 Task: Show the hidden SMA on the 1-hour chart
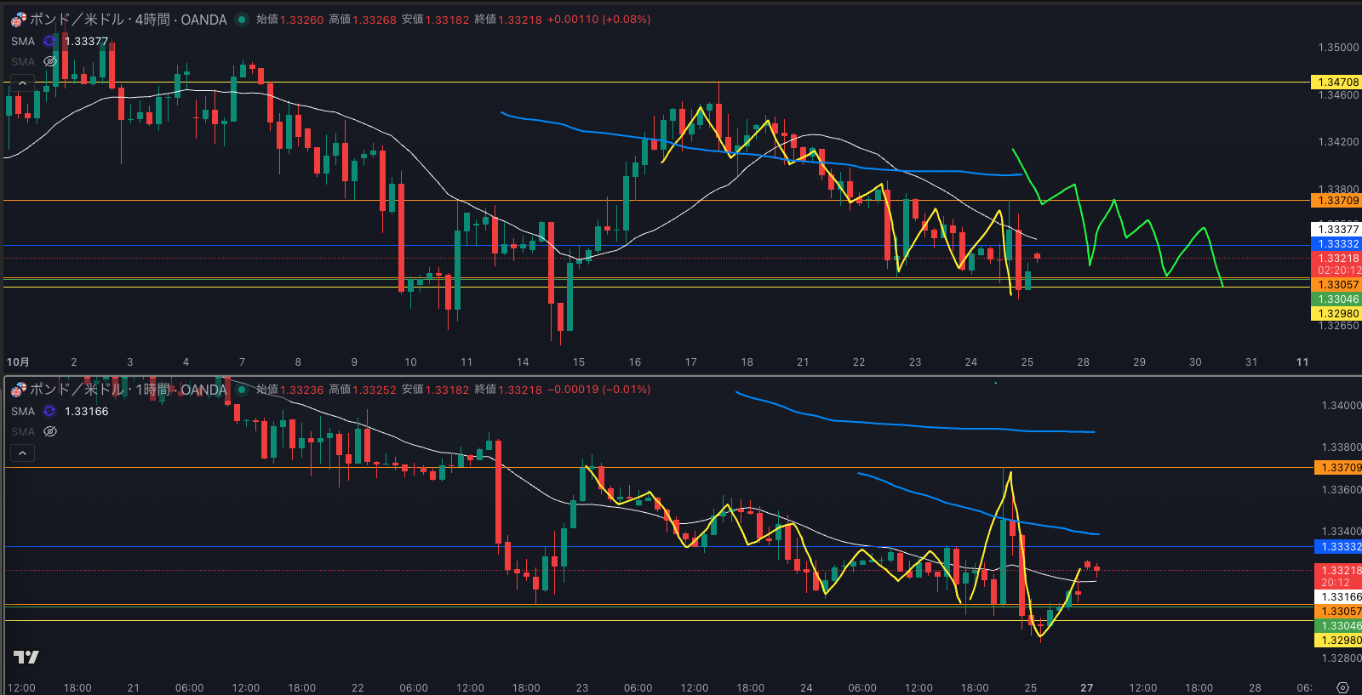(x=50, y=431)
